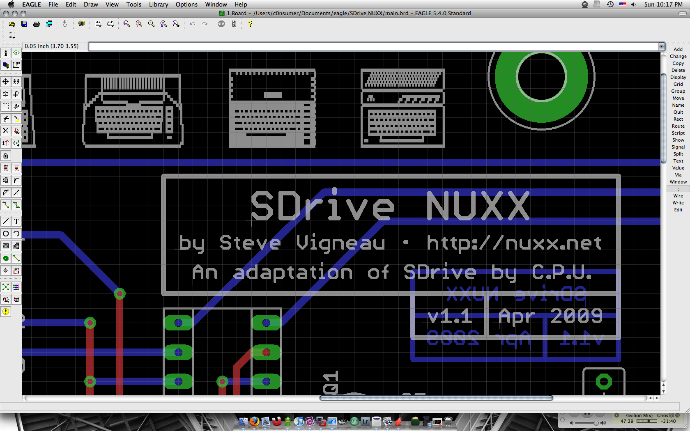Click the Route text command button
This screenshot has height=431, width=690.
[678, 126]
